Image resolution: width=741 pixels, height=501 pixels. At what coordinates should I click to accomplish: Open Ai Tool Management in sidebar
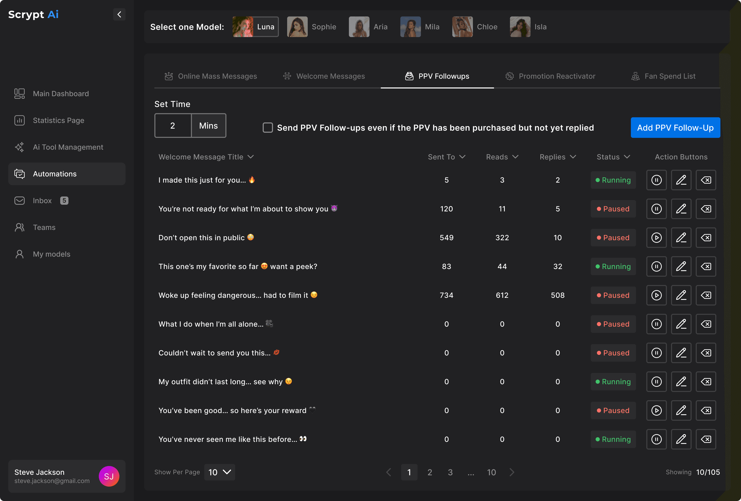pyautogui.click(x=68, y=147)
